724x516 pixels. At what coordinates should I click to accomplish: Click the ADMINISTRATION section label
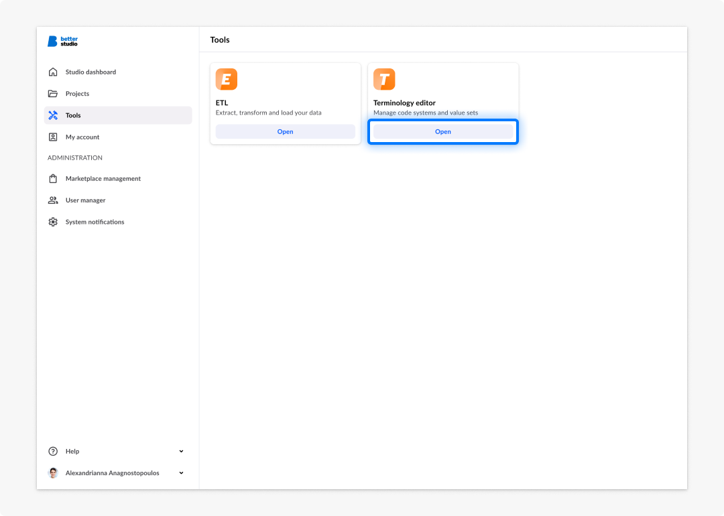[x=75, y=158]
